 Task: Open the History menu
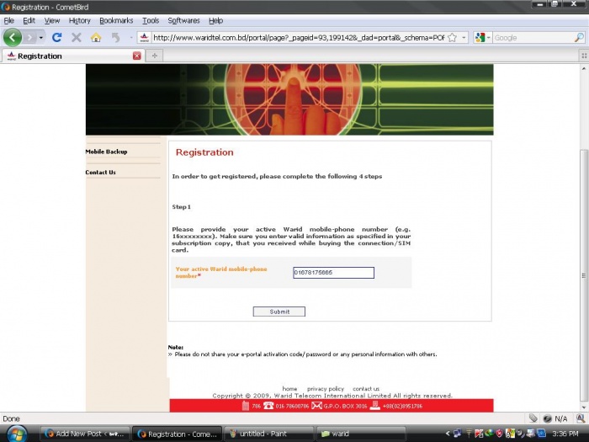(x=80, y=21)
